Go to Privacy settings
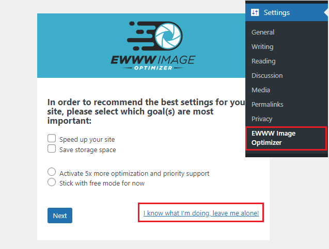The height and width of the screenshot is (249, 329). tap(262, 119)
